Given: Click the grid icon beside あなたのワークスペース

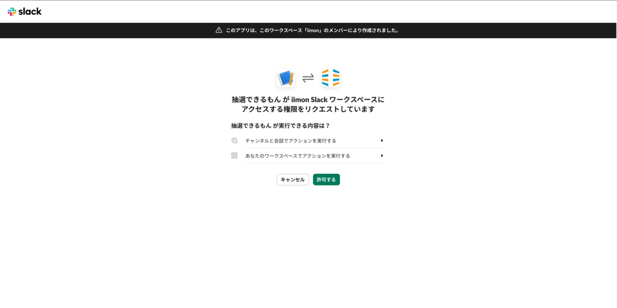Looking at the screenshot, I should 234,155.
